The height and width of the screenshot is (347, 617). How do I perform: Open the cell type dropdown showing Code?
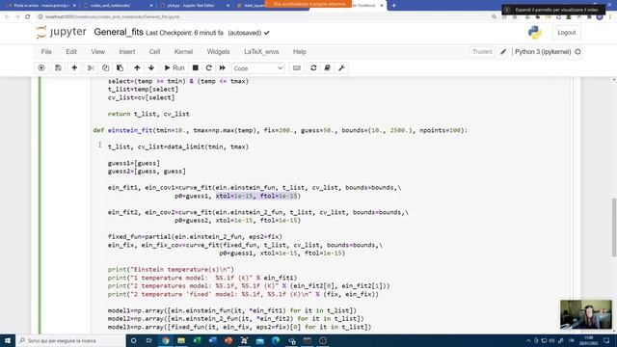coord(257,68)
